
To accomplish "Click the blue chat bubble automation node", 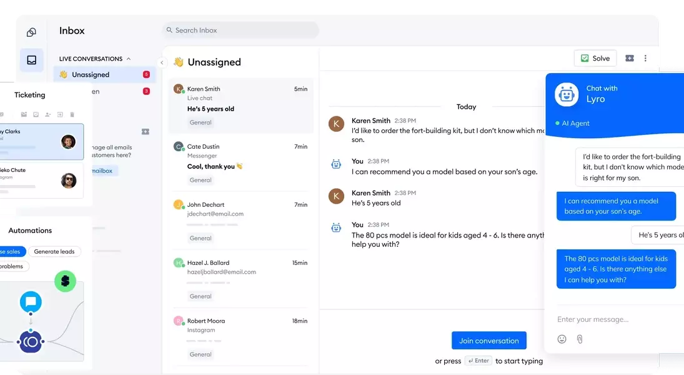I will coord(31,302).
